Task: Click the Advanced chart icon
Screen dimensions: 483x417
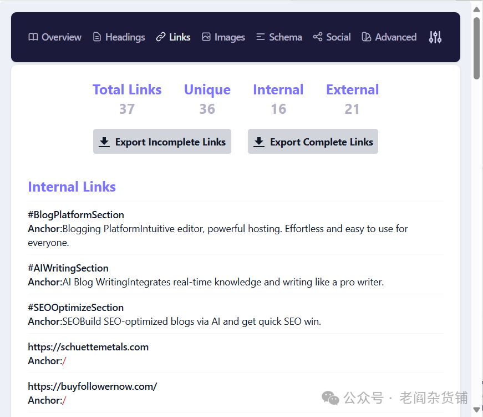Action: pos(366,37)
